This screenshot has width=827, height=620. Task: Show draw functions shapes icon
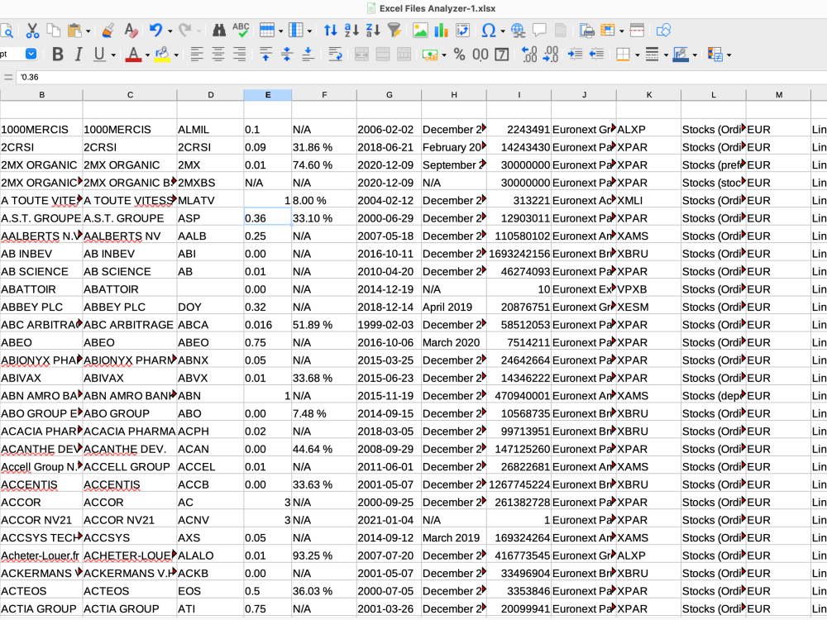[663, 31]
